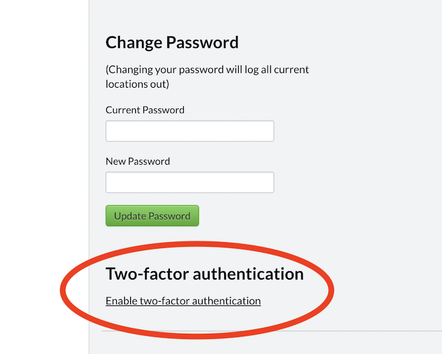Click the Change Password heading

172,42
